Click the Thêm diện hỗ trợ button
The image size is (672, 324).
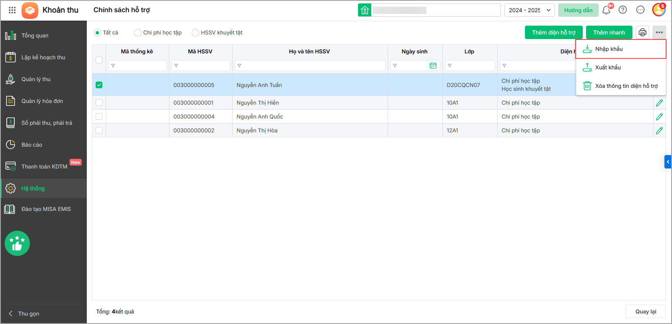(x=553, y=32)
